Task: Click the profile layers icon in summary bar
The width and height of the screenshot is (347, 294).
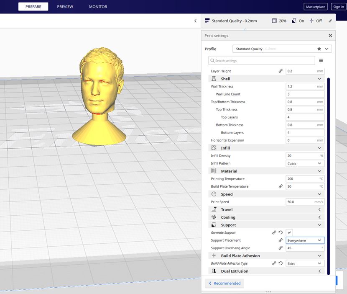Action: point(207,21)
